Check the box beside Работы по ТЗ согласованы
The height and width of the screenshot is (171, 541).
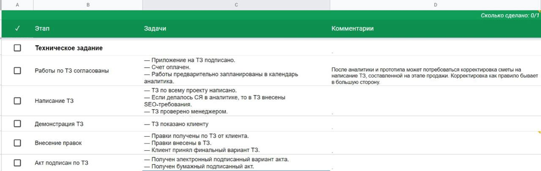coord(17,71)
